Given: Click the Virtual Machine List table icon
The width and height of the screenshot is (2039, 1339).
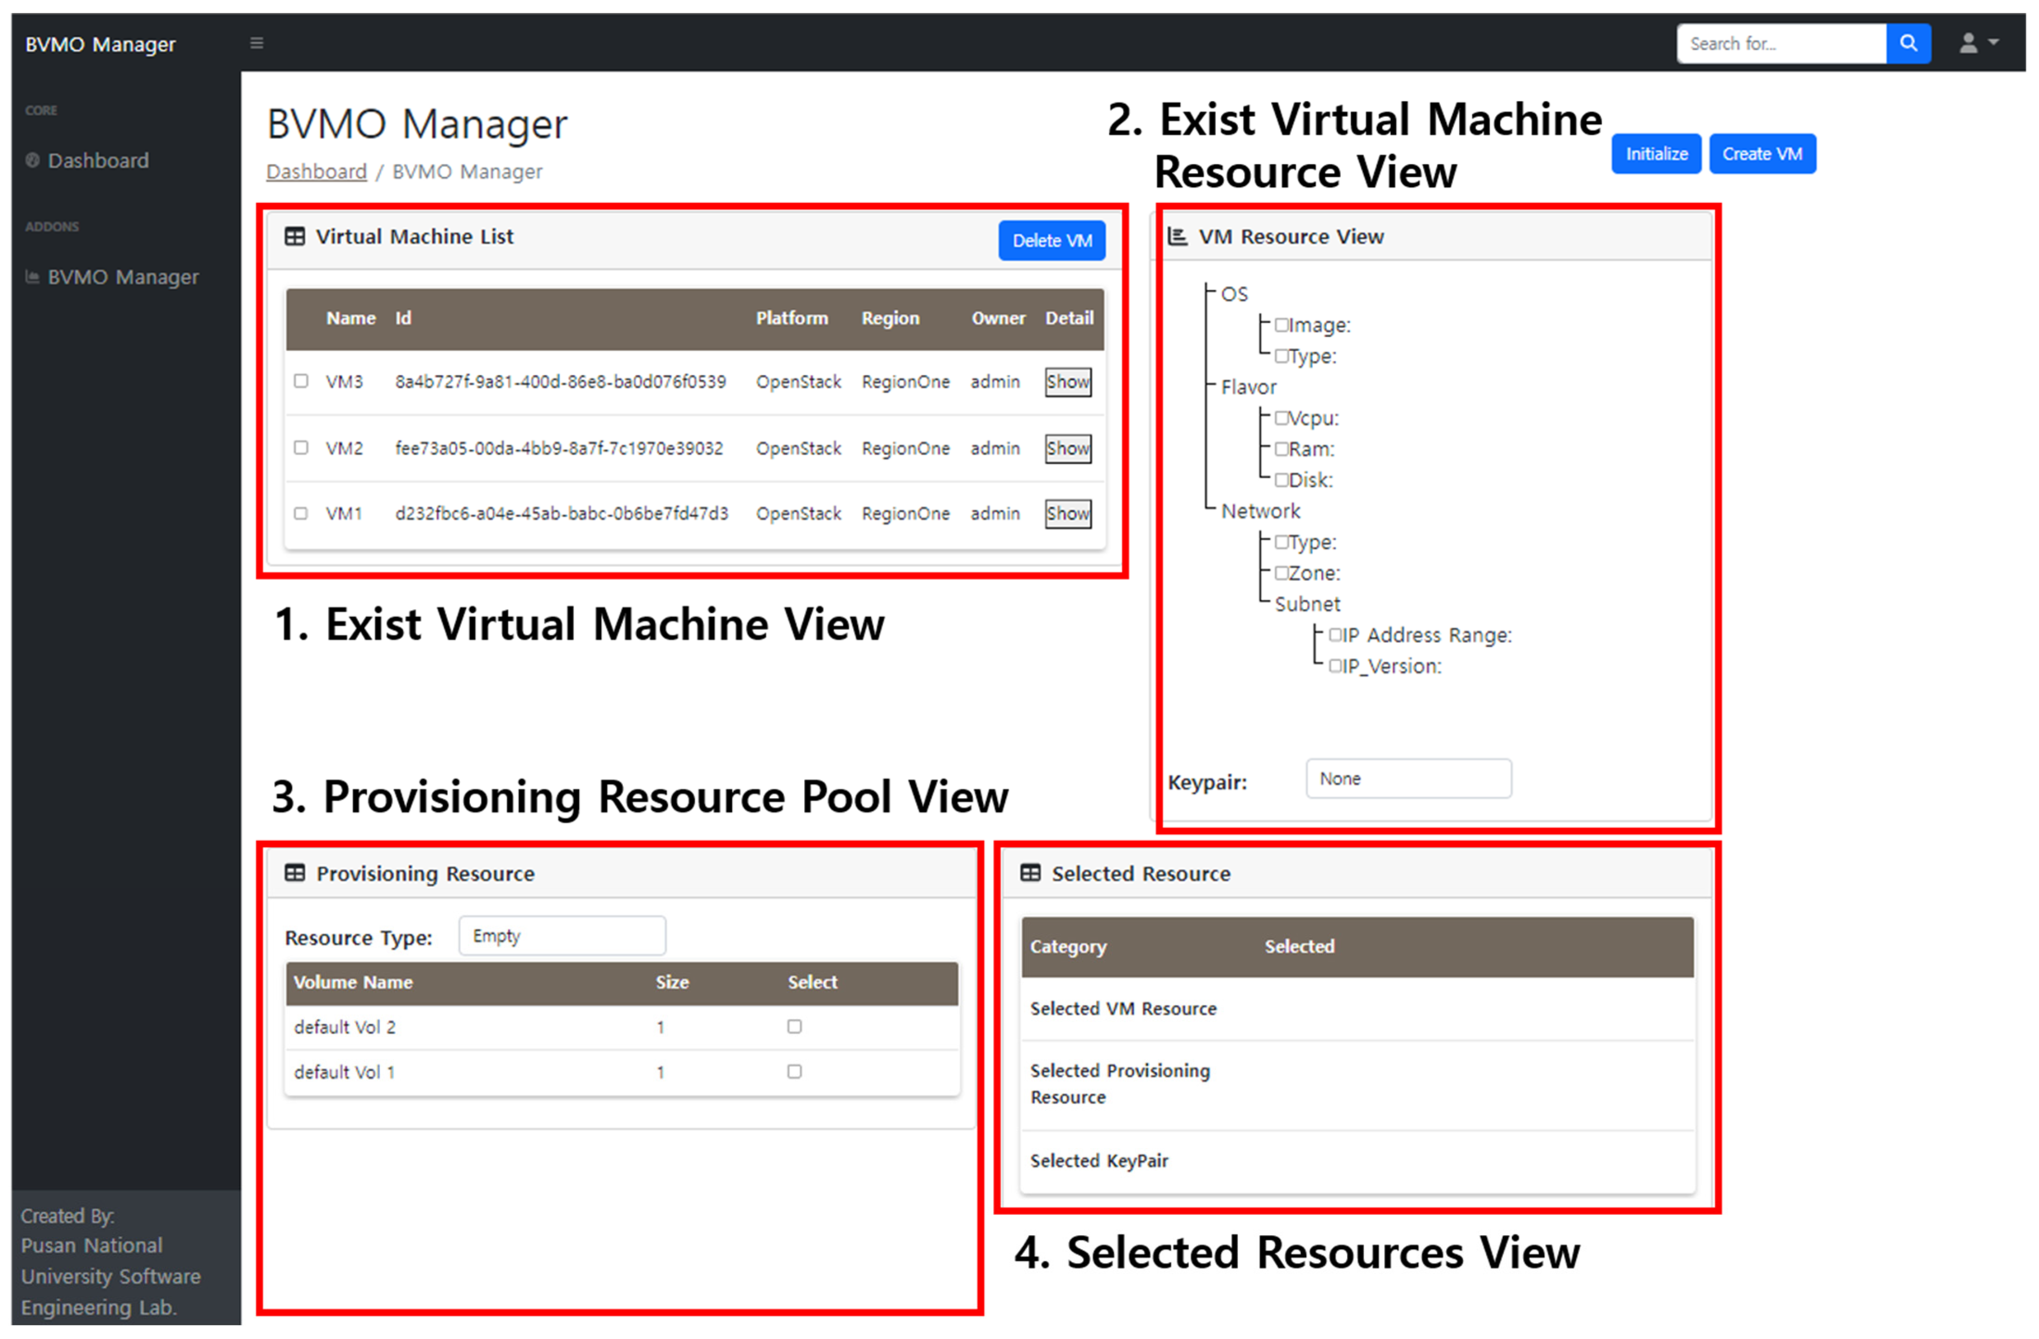Looking at the screenshot, I should pos(295,237).
